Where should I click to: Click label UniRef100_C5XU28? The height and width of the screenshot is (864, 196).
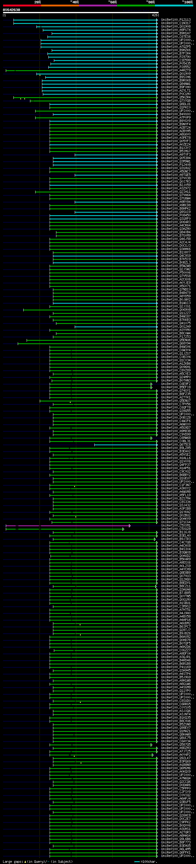click(x=176, y=529)
